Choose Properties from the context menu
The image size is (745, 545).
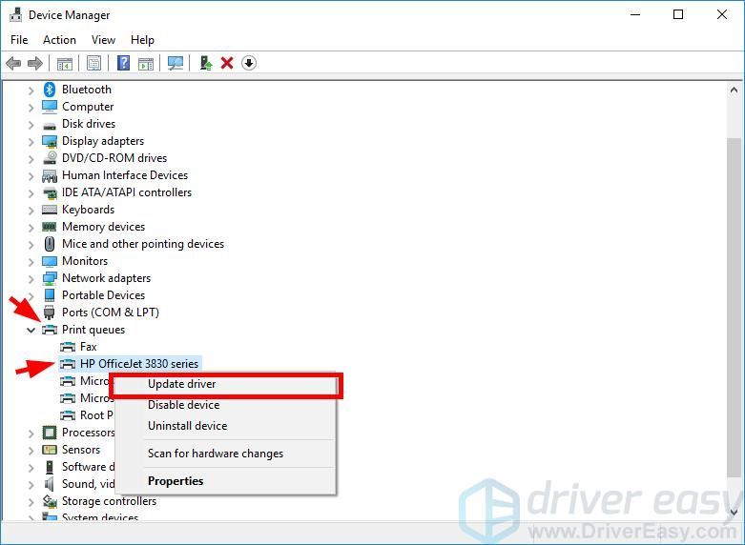pyautogui.click(x=226, y=481)
